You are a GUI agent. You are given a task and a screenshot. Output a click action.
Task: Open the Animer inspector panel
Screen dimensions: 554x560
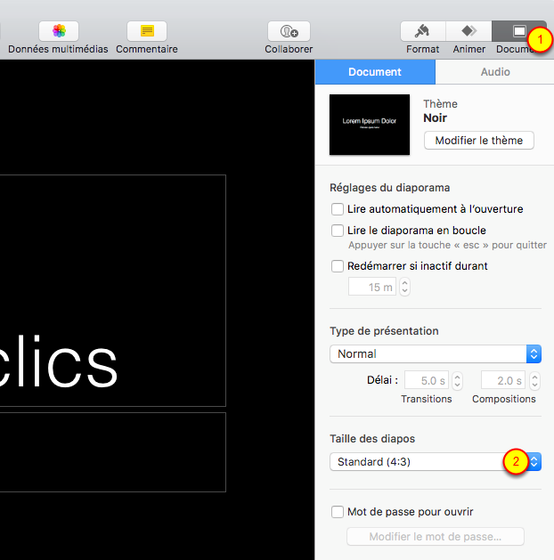468,31
